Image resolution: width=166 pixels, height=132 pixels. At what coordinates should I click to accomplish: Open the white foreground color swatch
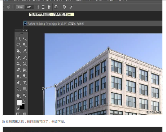[x=19, y=102]
